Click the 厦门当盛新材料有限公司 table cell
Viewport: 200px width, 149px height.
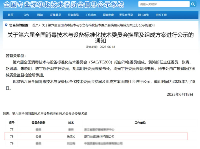coord(99,137)
